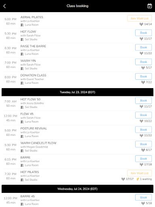Book the Flow 45 noon class

coord(143,115)
